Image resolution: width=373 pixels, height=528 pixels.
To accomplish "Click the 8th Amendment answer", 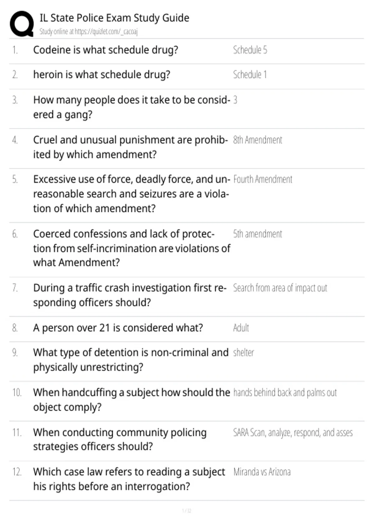I will click(258, 140).
